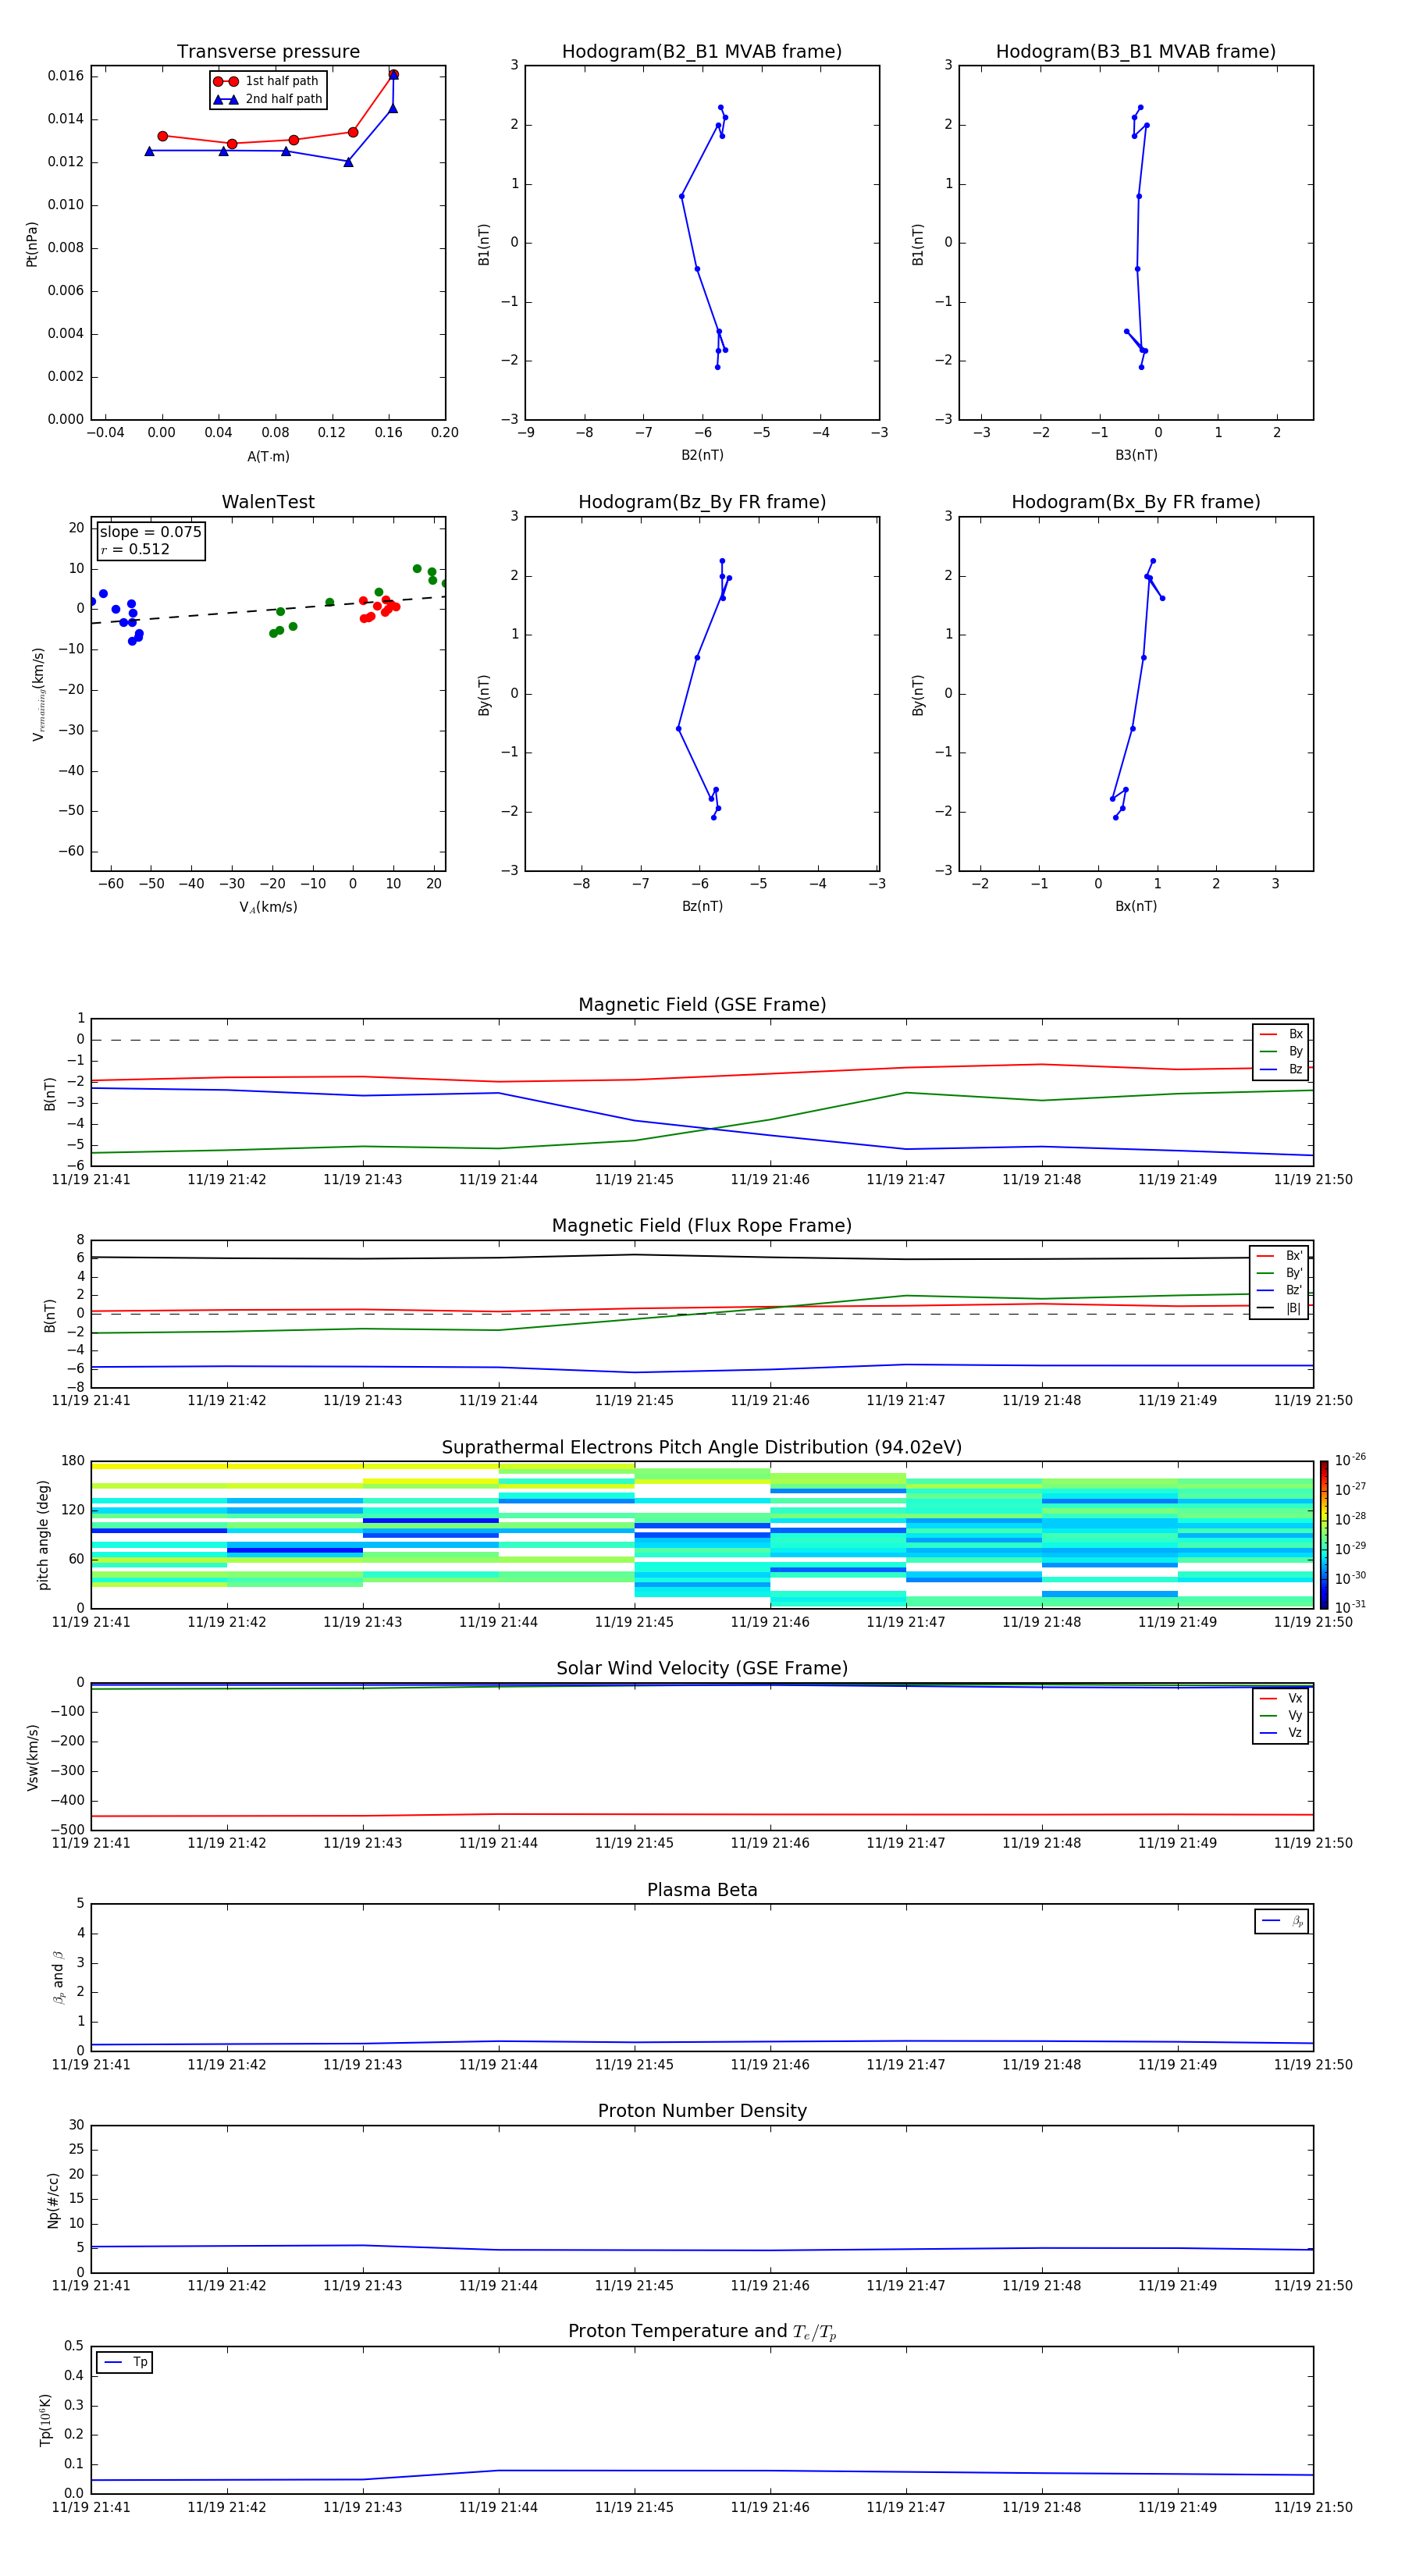Click the A(T·m) x-axis label
The image size is (1405, 2576).
pyautogui.click(x=268, y=457)
